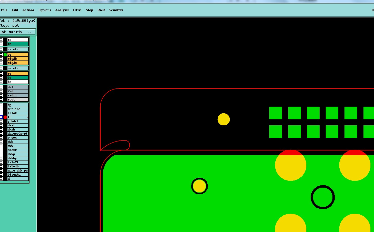Toggle the checkbox for layer cs.etch
374x232 pixels.
1,49
